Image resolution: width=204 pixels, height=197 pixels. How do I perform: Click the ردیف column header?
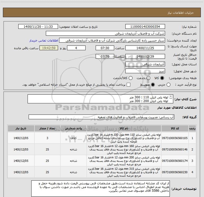tap(192, 128)
